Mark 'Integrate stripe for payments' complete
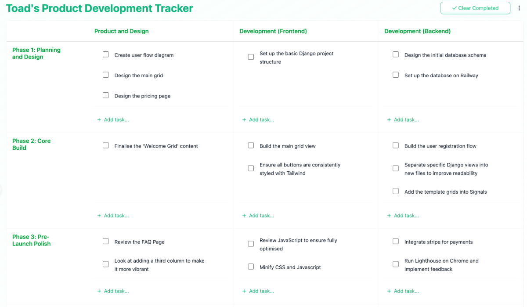This screenshot has height=307, width=527. [396, 241]
